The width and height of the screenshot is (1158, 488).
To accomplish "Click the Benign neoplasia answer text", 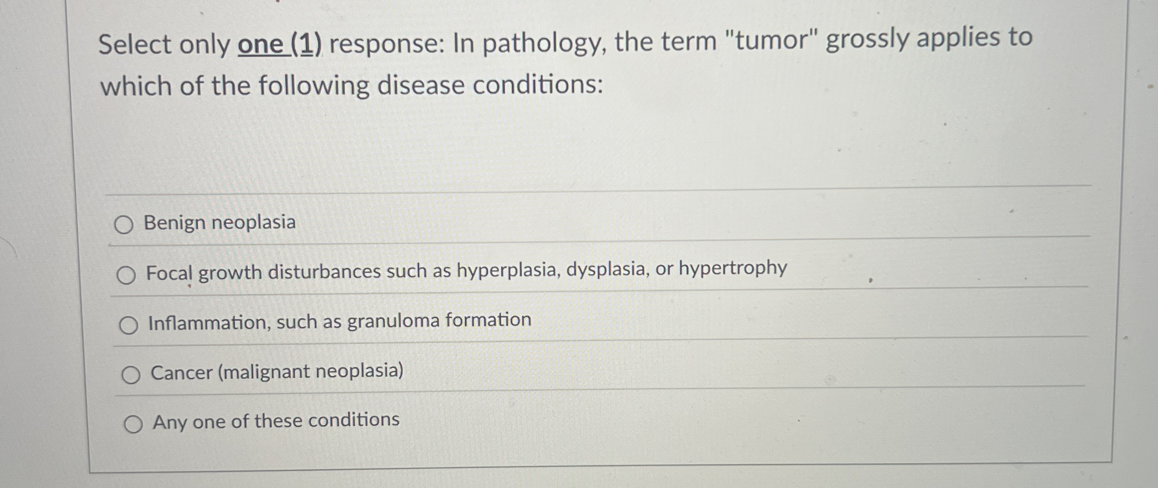I will tap(219, 223).
